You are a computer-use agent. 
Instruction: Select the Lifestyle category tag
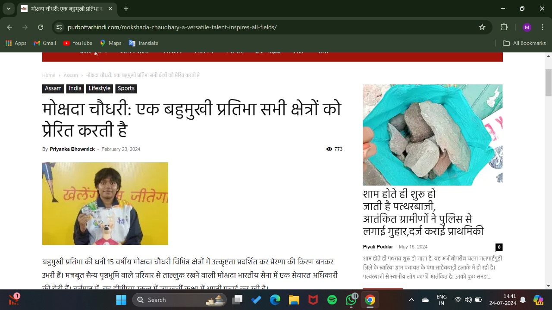[100, 88]
